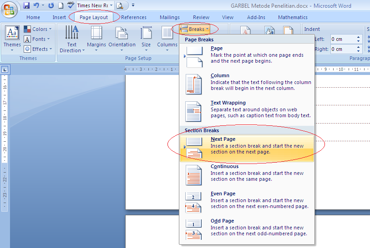
Task: Undo the last action
Action: click(x=36, y=5)
